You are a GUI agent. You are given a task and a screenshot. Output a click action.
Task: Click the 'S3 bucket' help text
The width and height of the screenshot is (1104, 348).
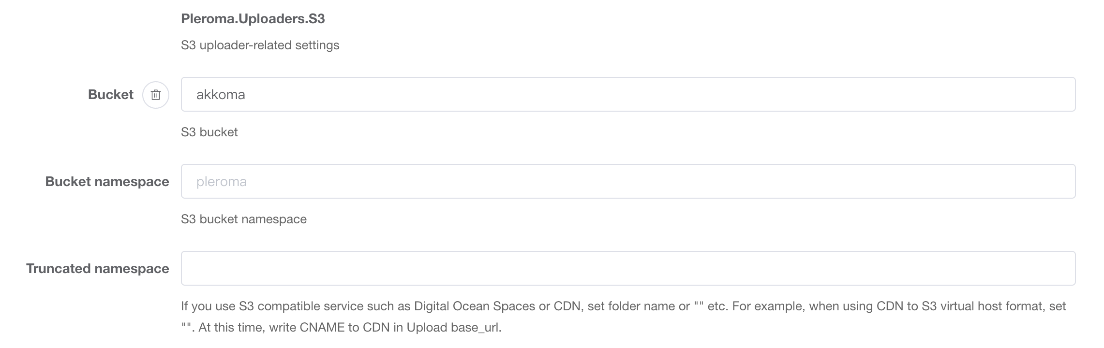pos(209,132)
